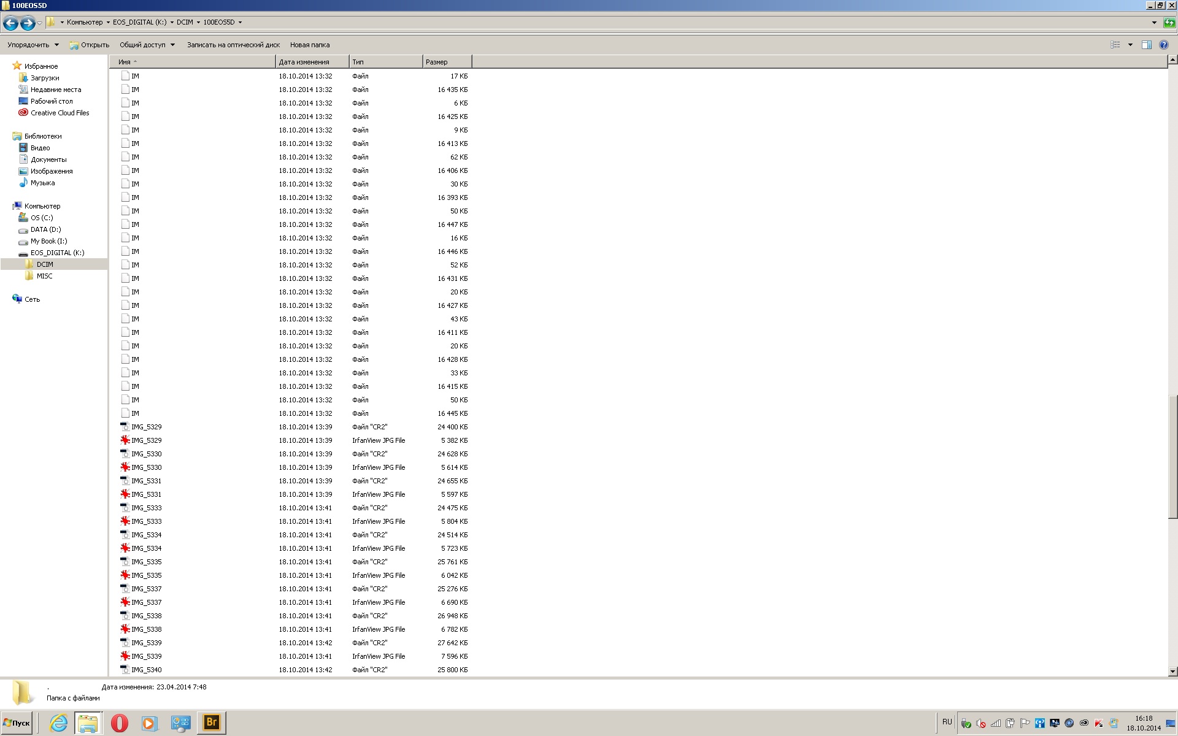Click the Forward navigation arrow
Screen dimensions: 1178x736
click(28, 23)
